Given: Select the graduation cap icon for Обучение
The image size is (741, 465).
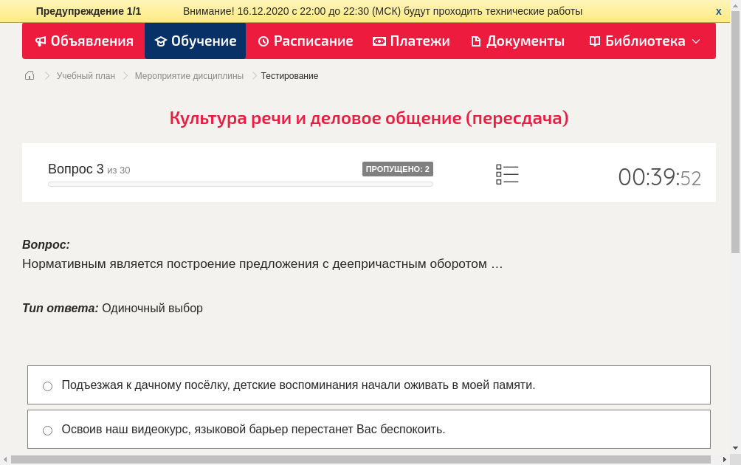Looking at the screenshot, I should pos(161,41).
